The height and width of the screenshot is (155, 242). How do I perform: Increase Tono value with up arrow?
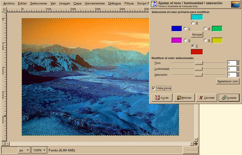(238, 62)
